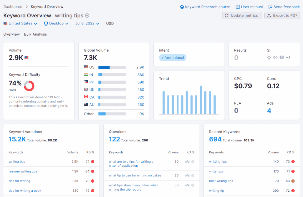
Task: Show the +3 additional SERP features
Action: pos(288,58)
